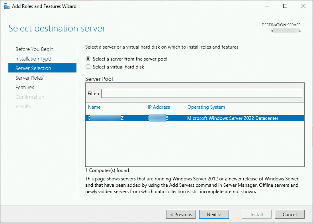Focus the Server Pool Filter field
The height and width of the screenshot is (223, 313).
201,94
